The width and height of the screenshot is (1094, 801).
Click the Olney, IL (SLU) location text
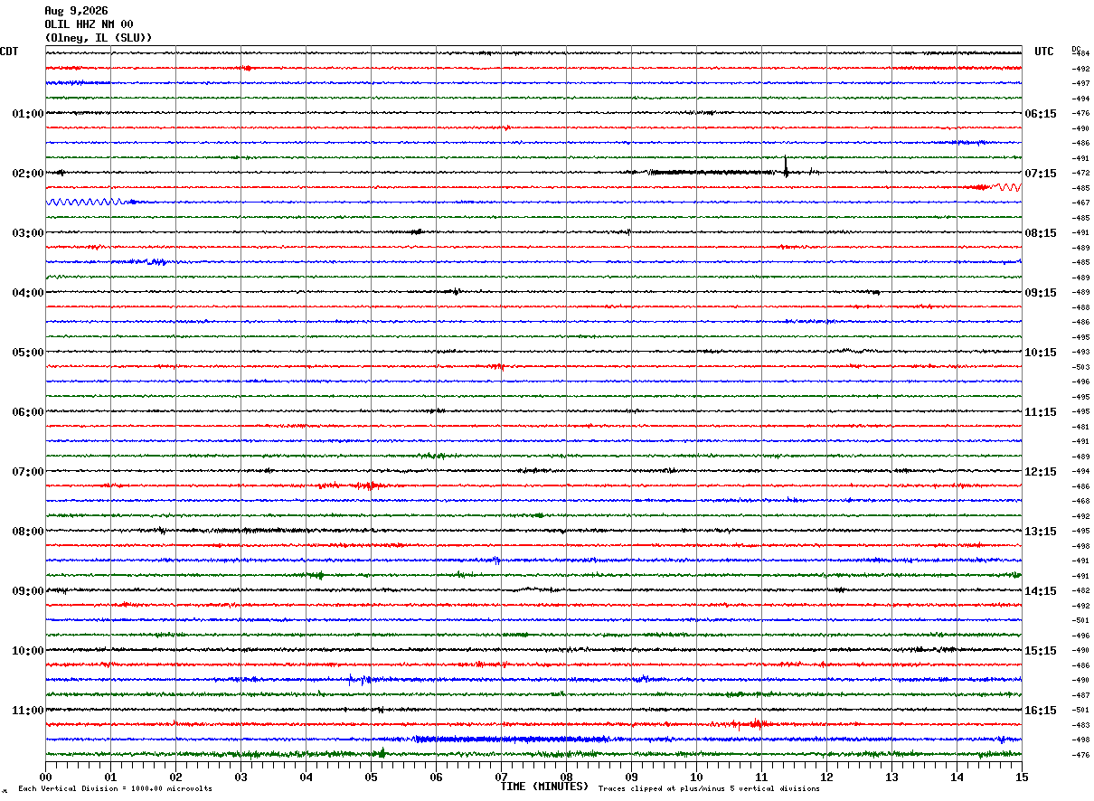coord(99,38)
